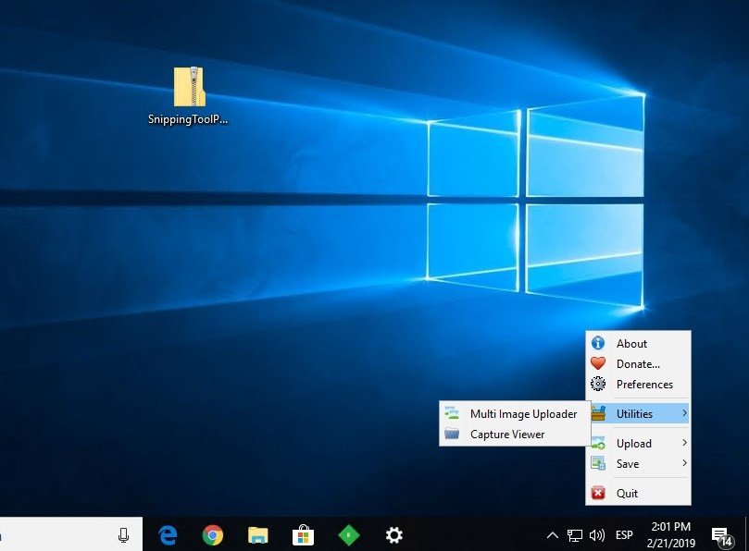Show hidden system tray icons
Image resolution: width=749 pixels, height=551 pixels.
[552, 535]
